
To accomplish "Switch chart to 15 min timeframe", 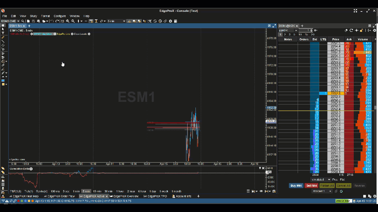I will (97, 191).
